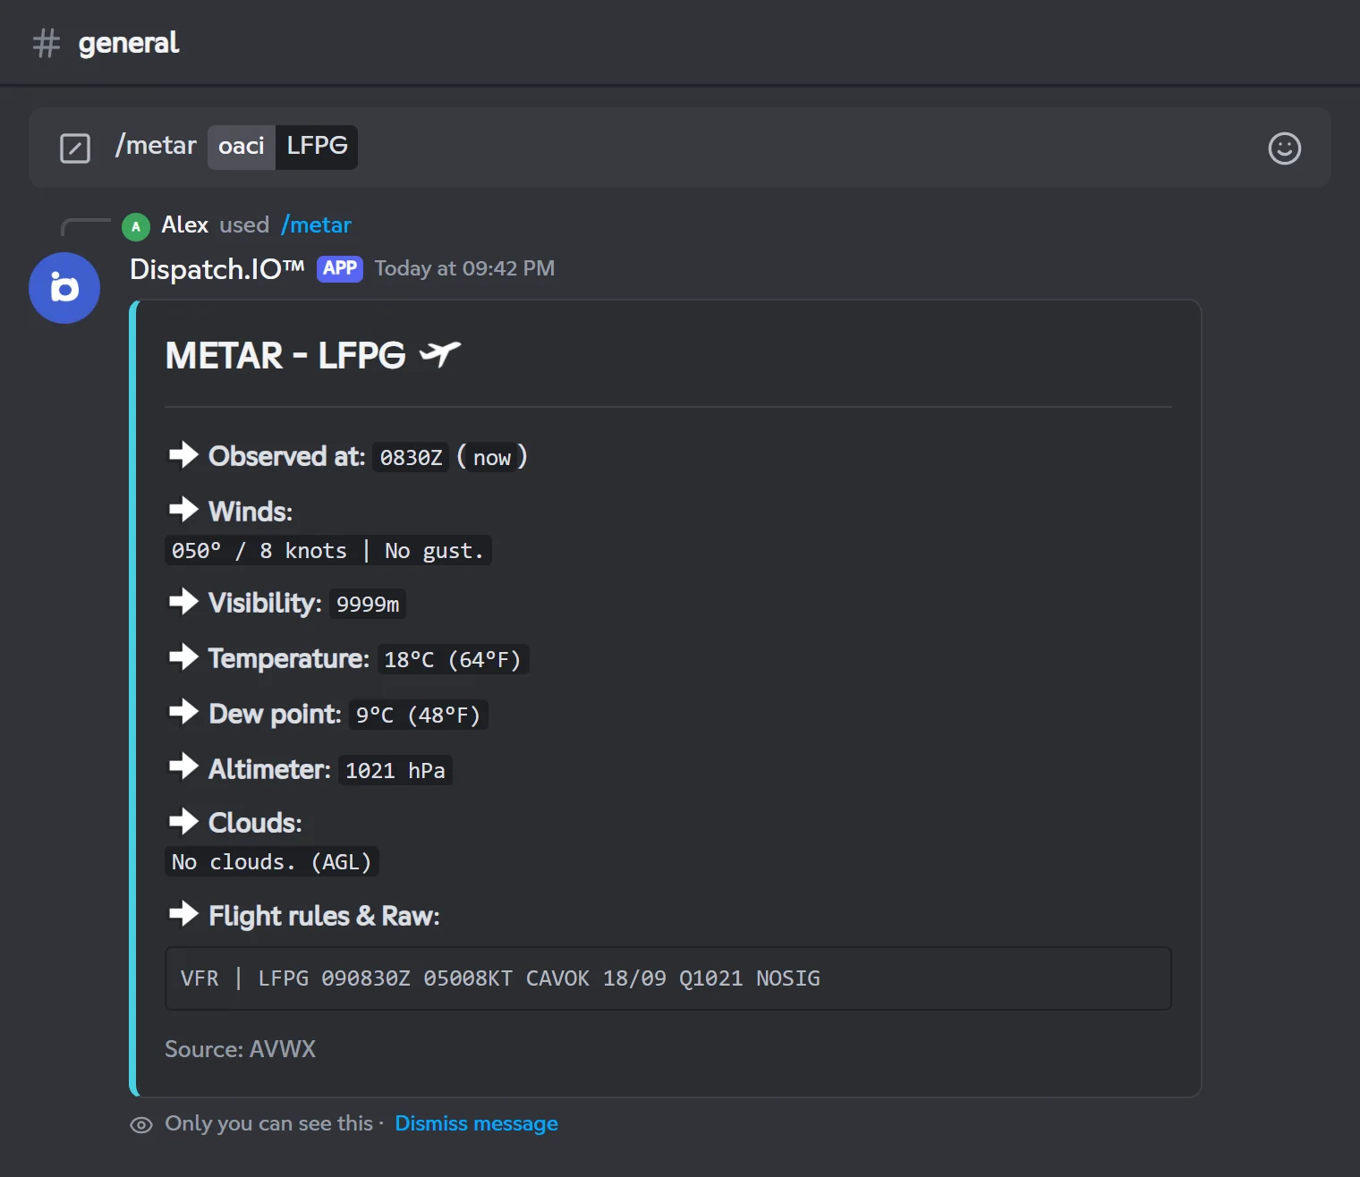The width and height of the screenshot is (1360, 1177).
Task: Click the arrow icon next to Clouds
Action: tap(183, 822)
